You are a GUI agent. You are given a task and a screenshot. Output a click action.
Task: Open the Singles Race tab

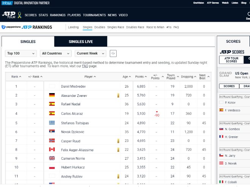(116, 27)
